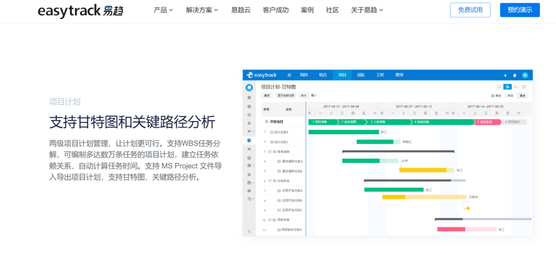Click the linked circles sidebar icon
This screenshot has width=556, height=276.
tap(249, 199)
